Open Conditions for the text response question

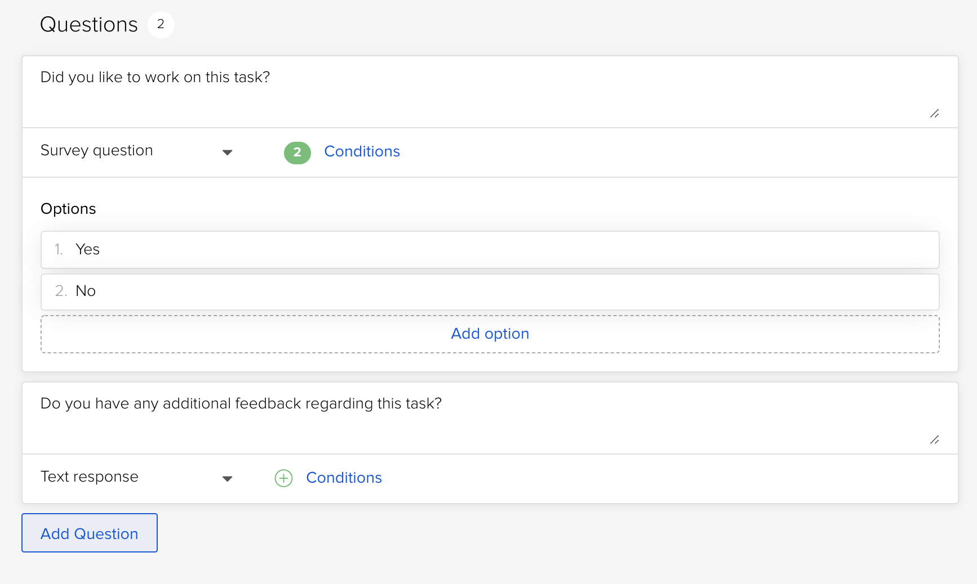[x=344, y=478]
